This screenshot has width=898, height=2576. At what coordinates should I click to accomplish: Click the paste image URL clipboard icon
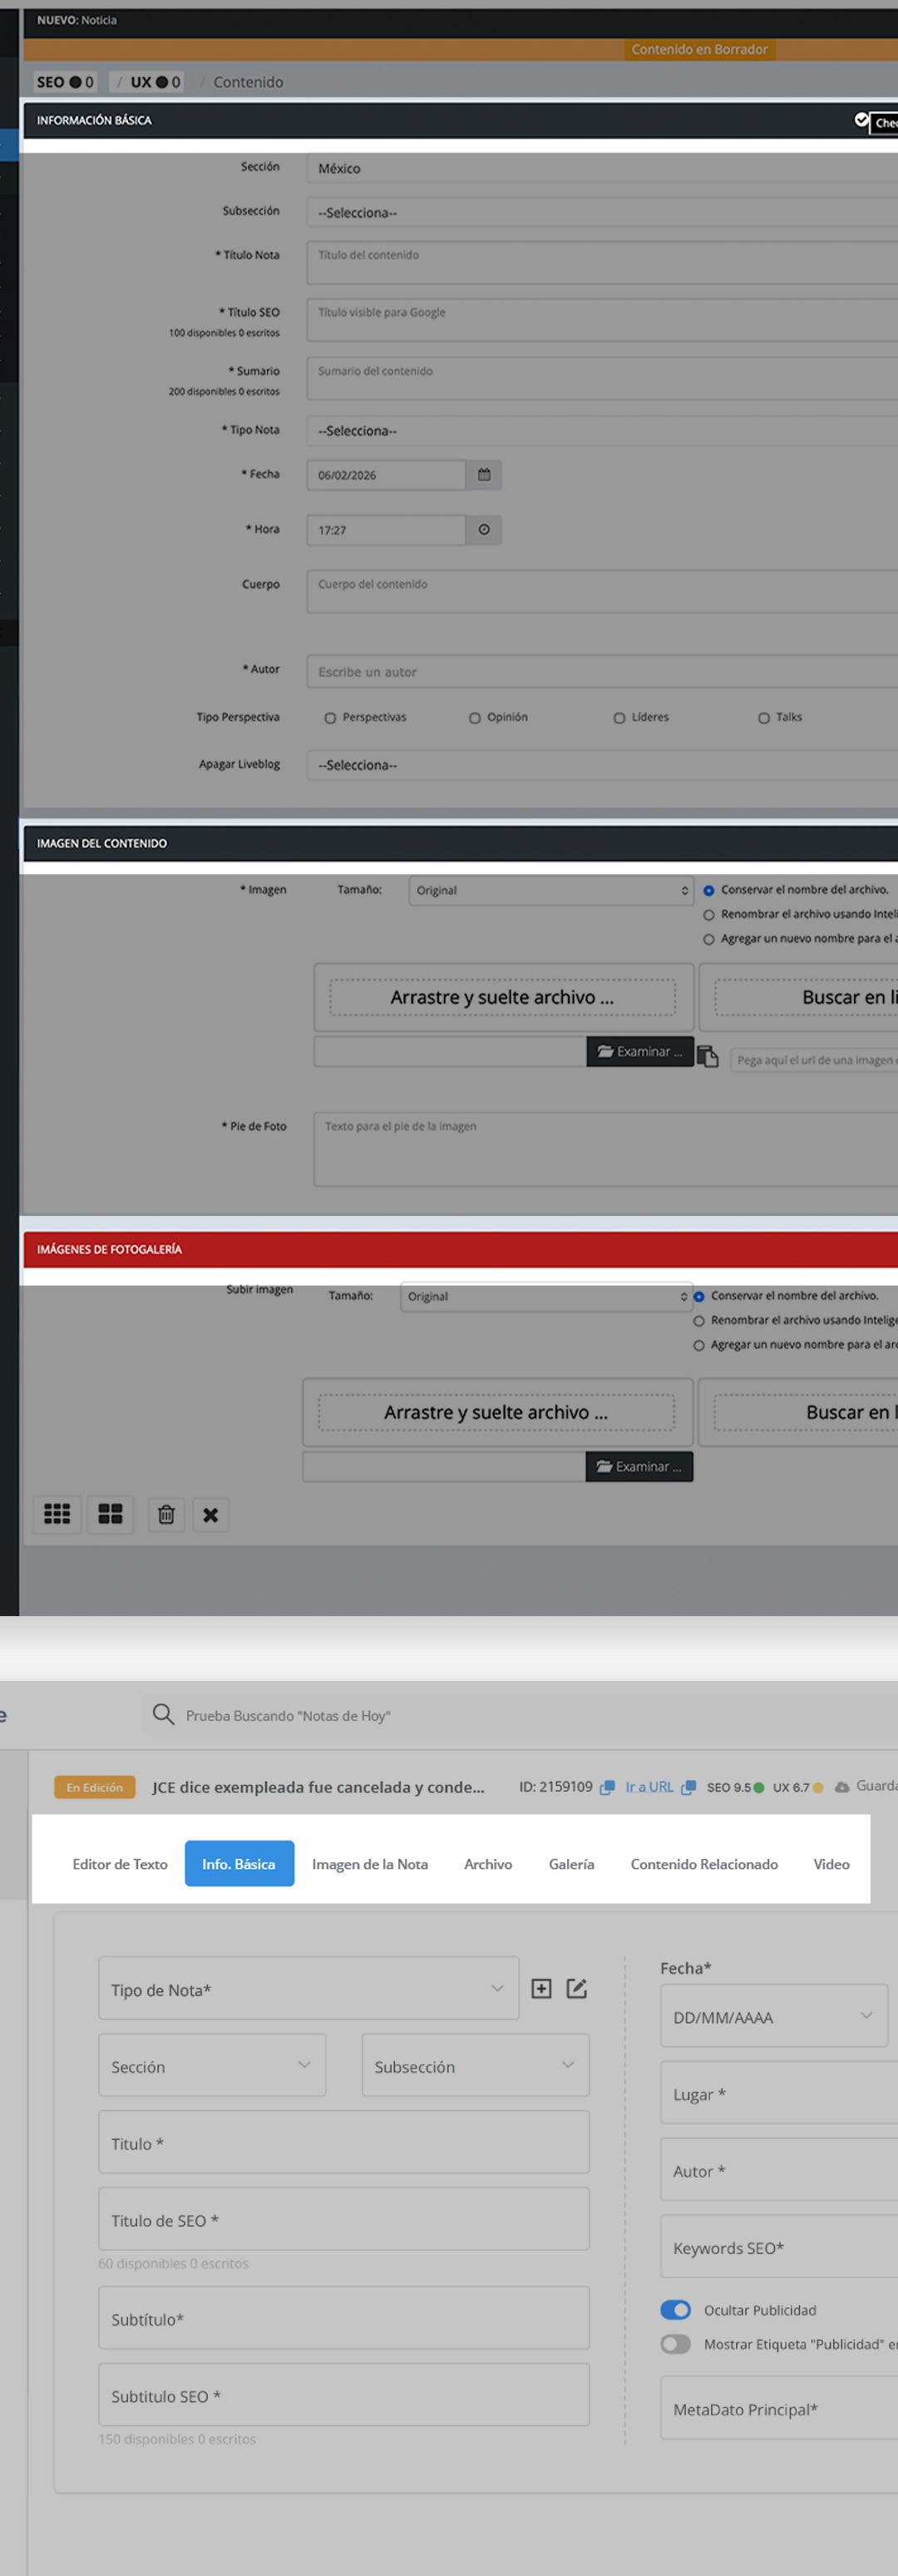pyautogui.click(x=708, y=1057)
